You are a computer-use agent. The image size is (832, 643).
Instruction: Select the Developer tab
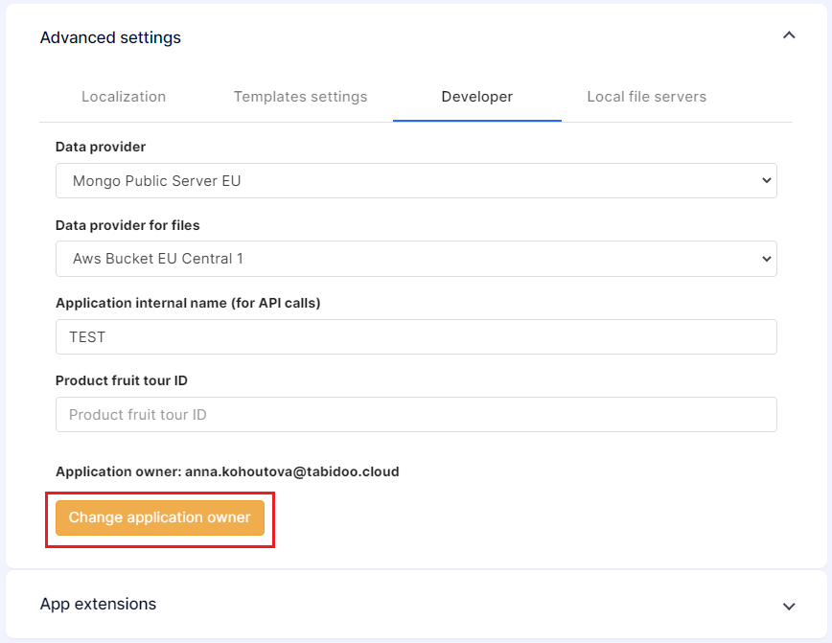point(477,97)
